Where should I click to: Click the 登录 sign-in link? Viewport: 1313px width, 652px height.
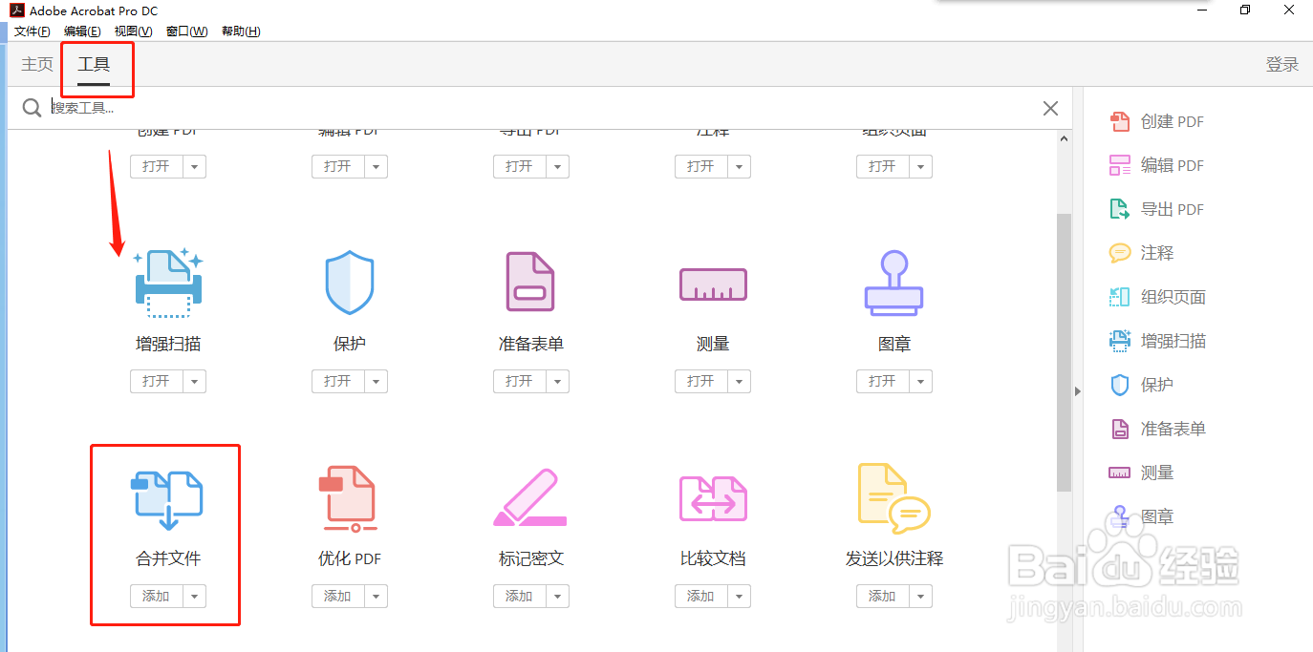pyautogui.click(x=1282, y=64)
